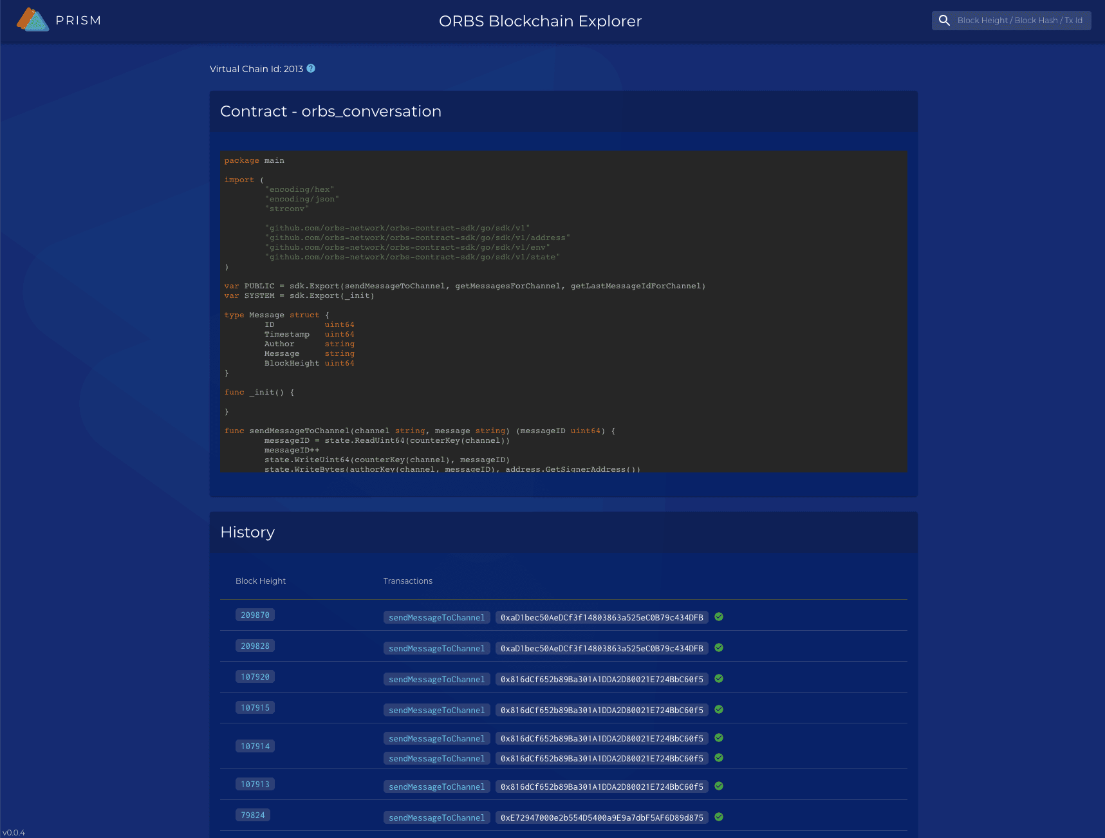Click signer address 0x816dCf65 in block 107915 row

602,711
